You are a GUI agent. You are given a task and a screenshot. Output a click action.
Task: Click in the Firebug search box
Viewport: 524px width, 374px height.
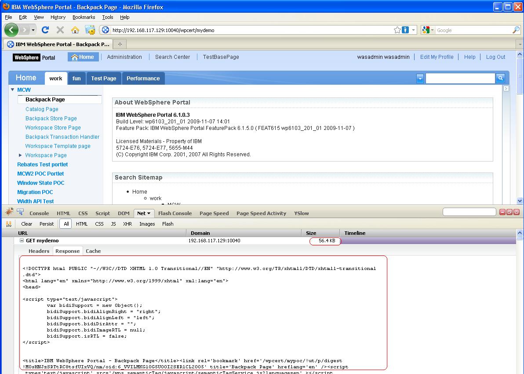point(469,212)
